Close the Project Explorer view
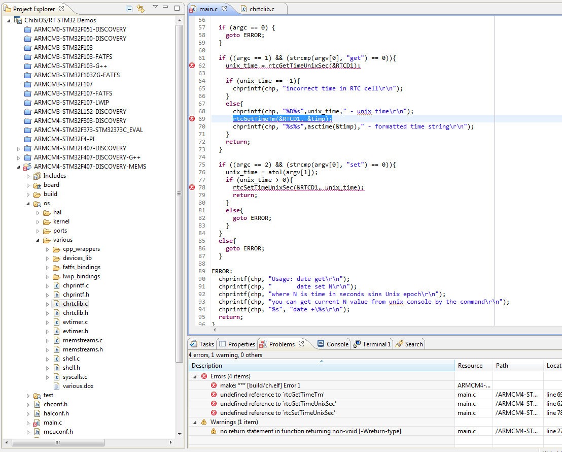This screenshot has height=452, width=562. click(x=61, y=8)
